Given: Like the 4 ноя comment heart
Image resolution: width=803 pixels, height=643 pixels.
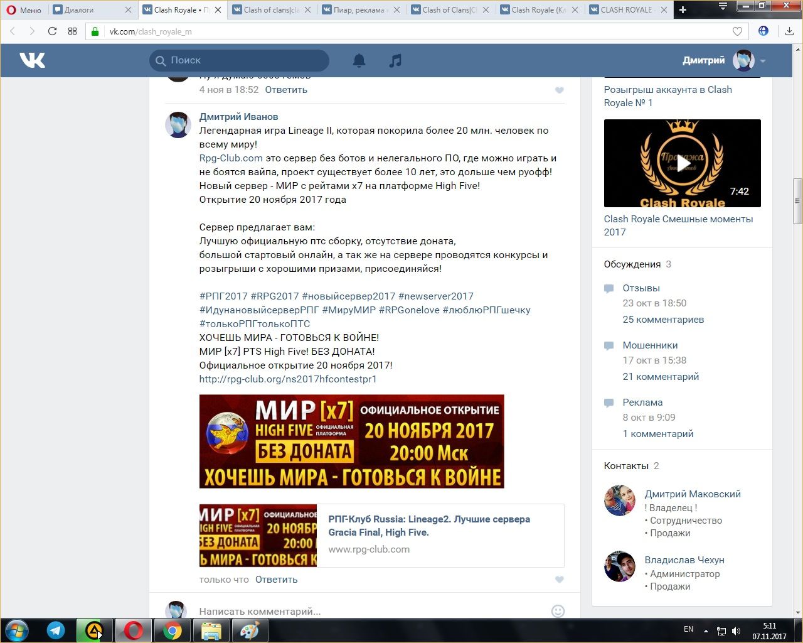Looking at the screenshot, I should point(560,90).
